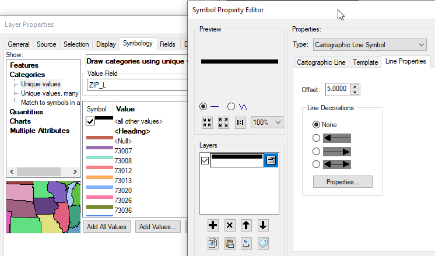435x256 pixels.
Task: Open the General tab in Layer Properties
Action: click(x=19, y=44)
